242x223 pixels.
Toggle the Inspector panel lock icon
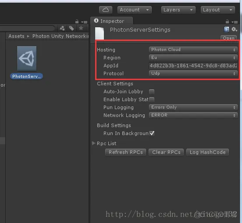(227, 22)
